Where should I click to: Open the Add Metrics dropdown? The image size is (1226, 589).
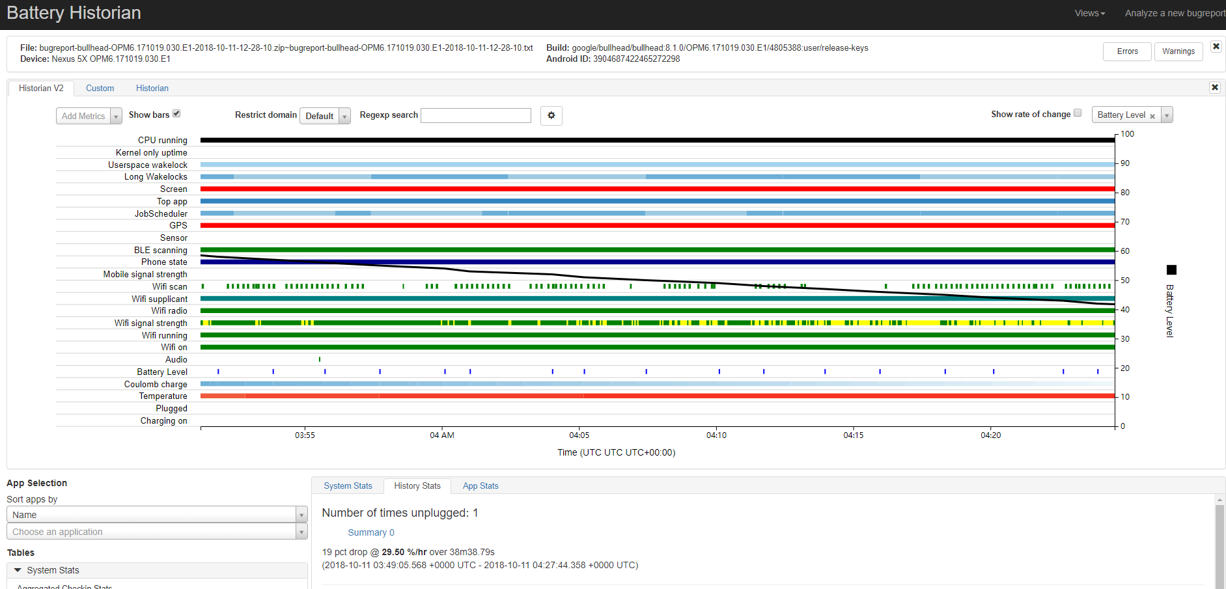(x=89, y=116)
